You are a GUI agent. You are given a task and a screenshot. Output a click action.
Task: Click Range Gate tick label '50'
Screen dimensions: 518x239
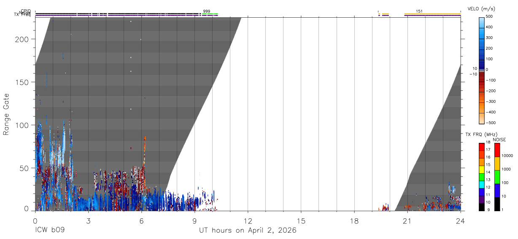pyautogui.click(x=25, y=168)
